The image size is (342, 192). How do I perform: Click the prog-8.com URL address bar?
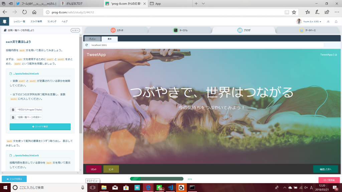click(164, 12)
